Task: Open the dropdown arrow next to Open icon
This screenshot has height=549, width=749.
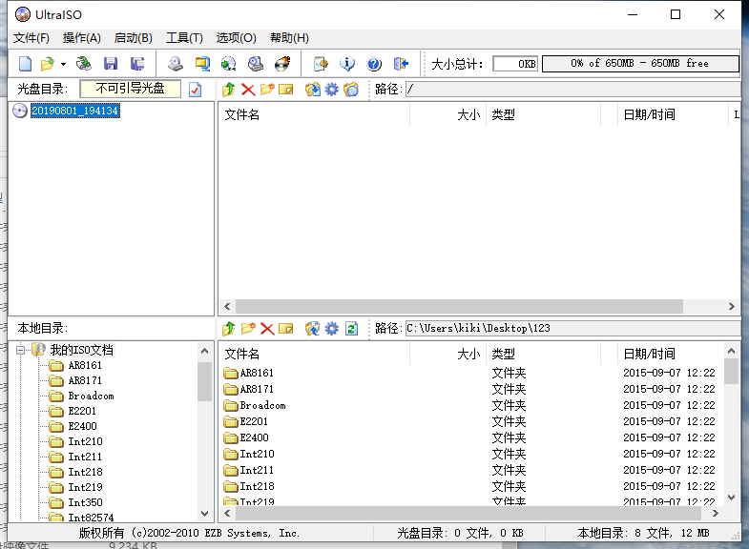Action: pyautogui.click(x=63, y=64)
